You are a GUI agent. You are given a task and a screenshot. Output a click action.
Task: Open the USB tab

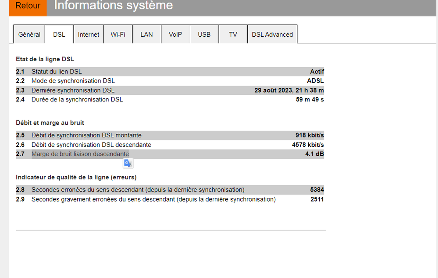tap(204, 34)
